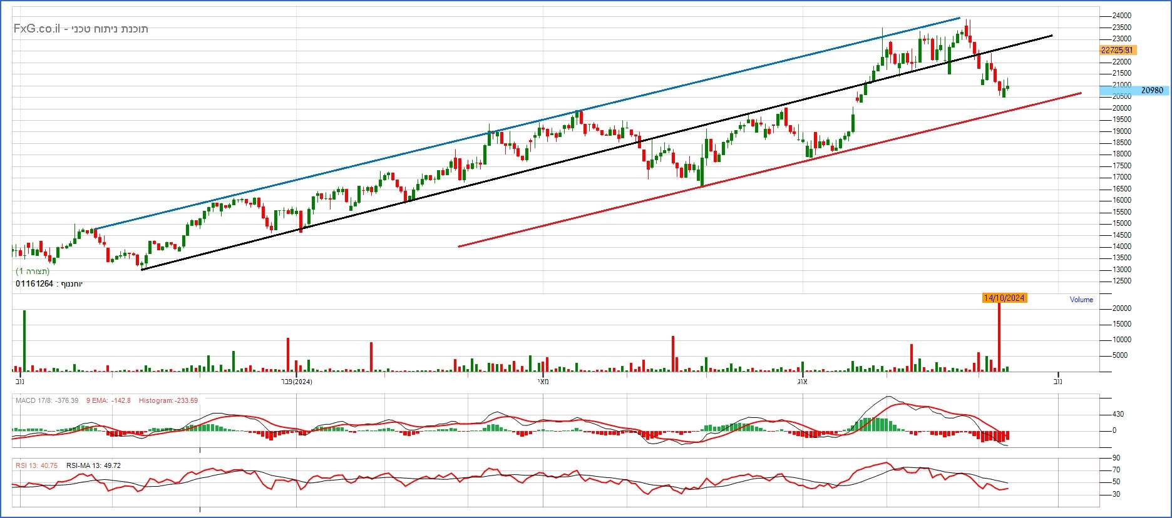Click the 430 MACD axis label

pyautogui.click(x=1118, y=414)
